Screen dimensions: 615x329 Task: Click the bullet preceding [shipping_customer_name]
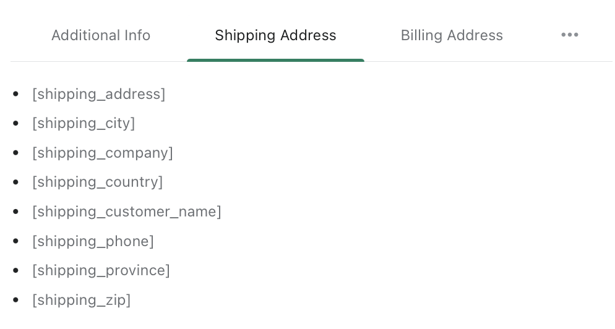[x=16, y=212]
